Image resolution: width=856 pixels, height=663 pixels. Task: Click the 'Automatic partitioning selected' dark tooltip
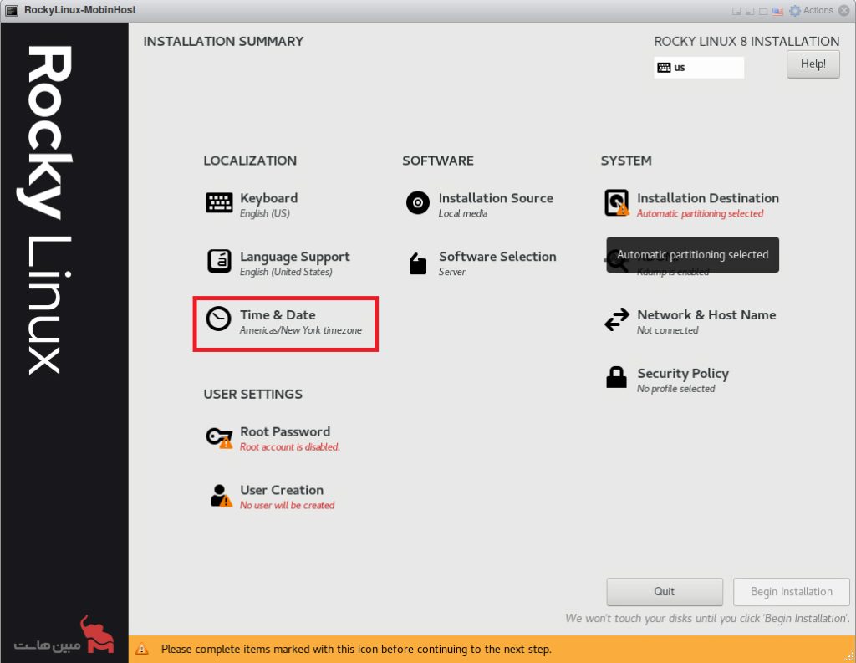692,254
